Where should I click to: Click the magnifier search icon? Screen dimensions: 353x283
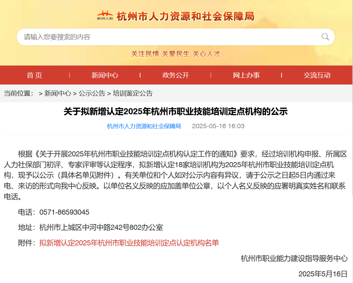pos(325,37)
